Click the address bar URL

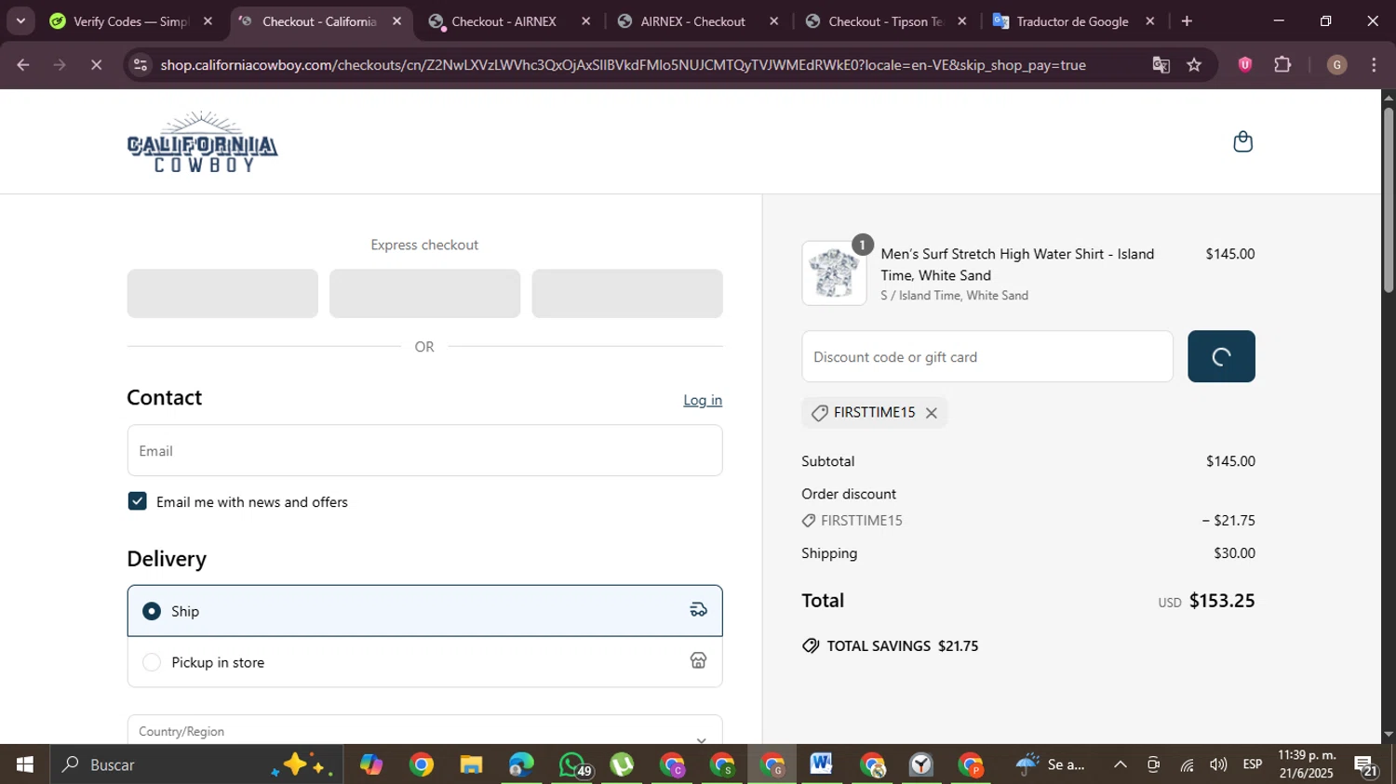623,65
